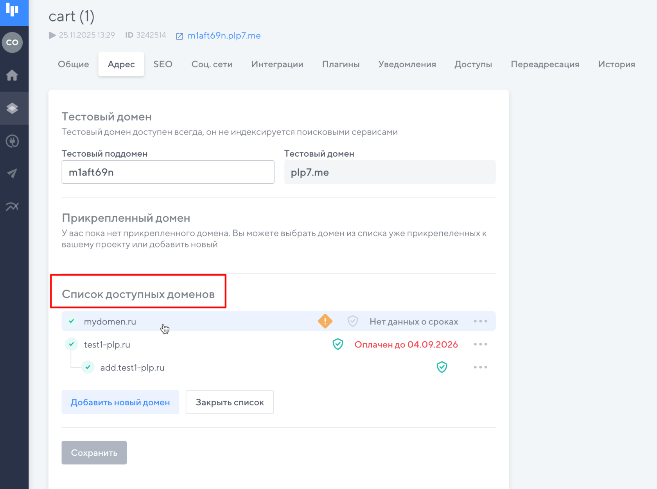Image resolution: width=657 pixels, height=489 pixels.
Task: Open the plug integrations sidebar icon
Action: (x=13, y=141)
